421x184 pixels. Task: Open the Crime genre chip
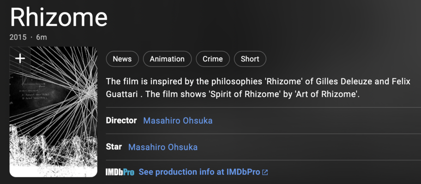(x=213, y=59)
